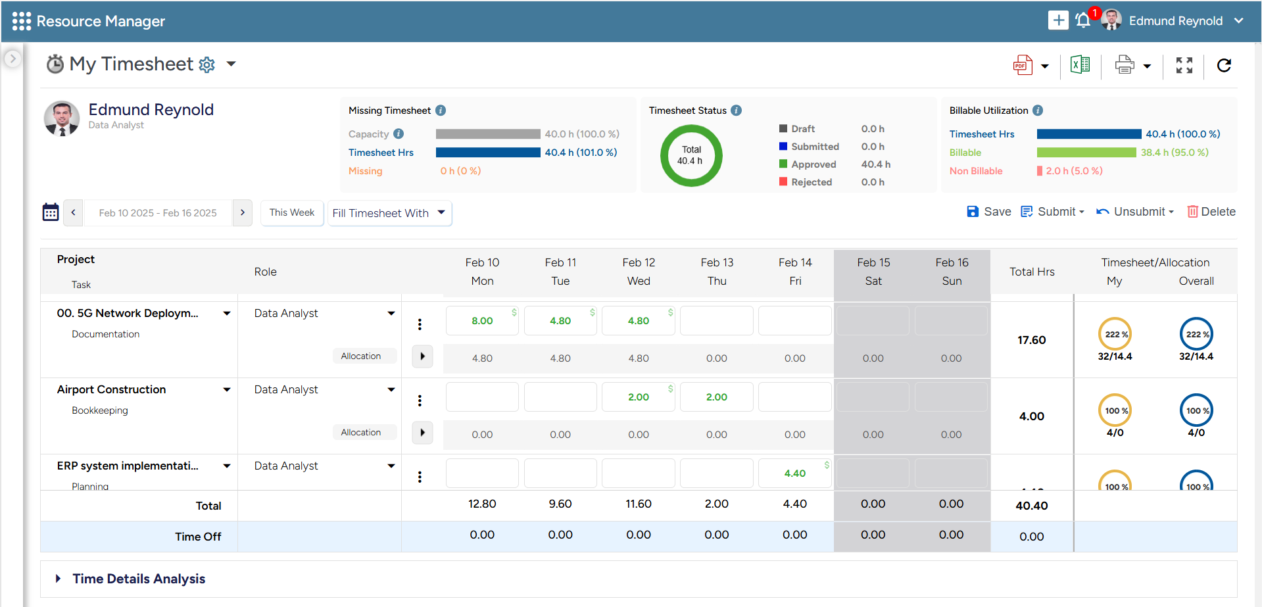Click the Feb 10 2025 - Feb 16 2025 range
This screenshot has height=607, width=1262.
[x=158, y=213]
